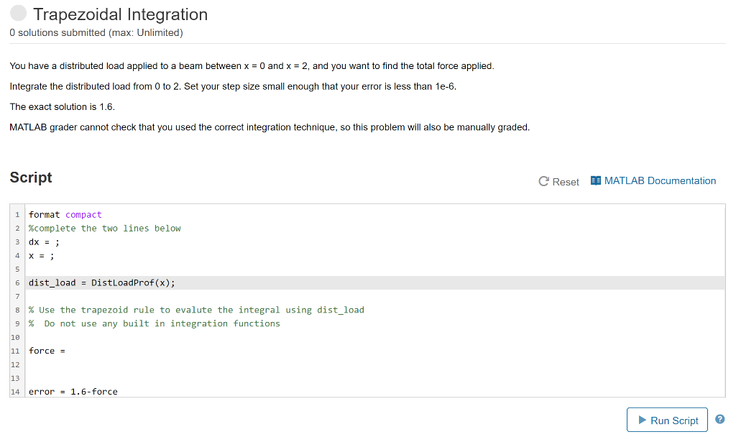Open the MATLAB Documentation link

click(x=660, y=180)
